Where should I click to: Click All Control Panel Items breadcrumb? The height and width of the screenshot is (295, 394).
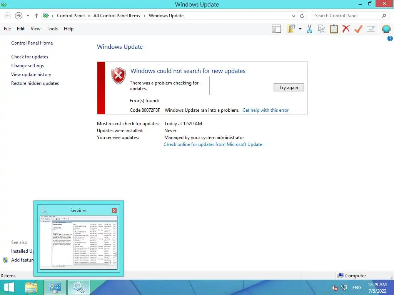tap(117, 16)
